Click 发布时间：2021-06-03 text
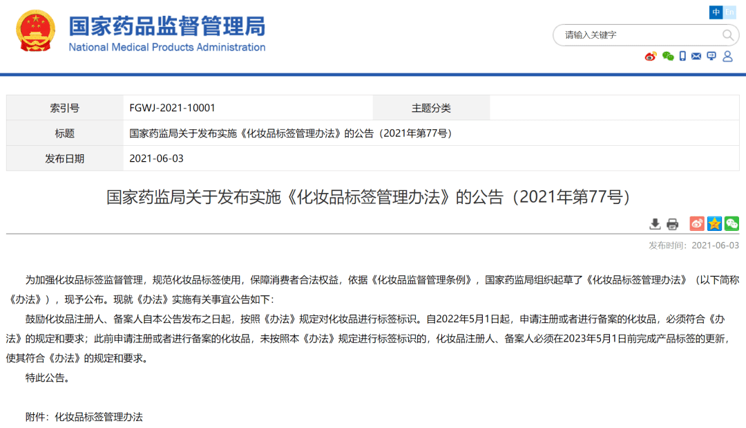 click(694, 245)
